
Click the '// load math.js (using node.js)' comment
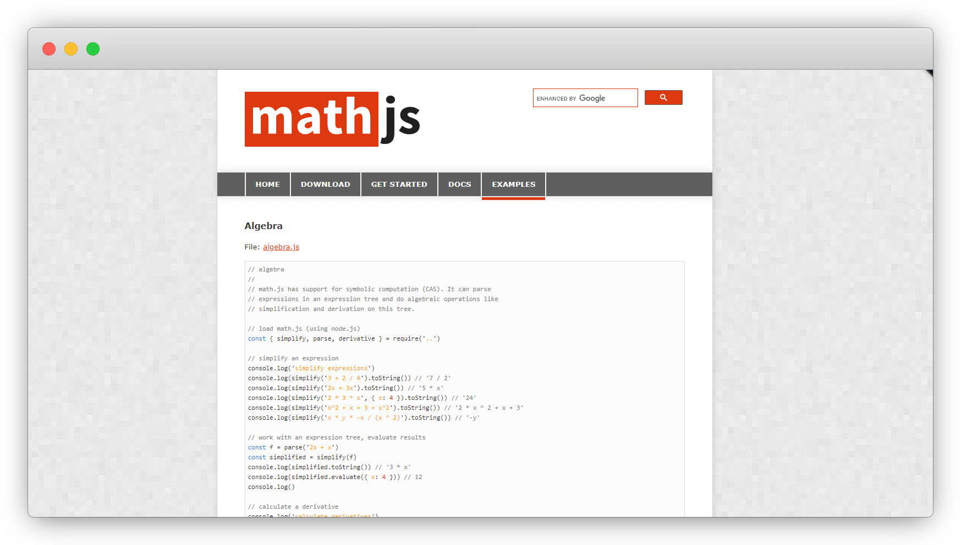[x=304, y=329]
